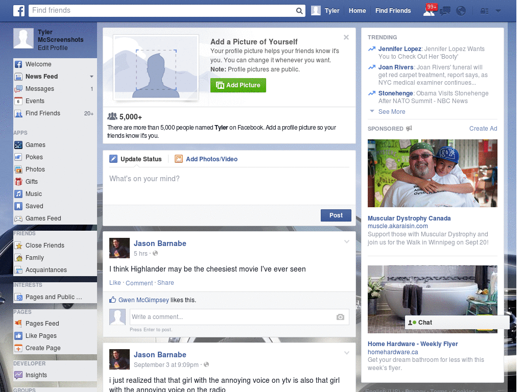This screenshot has height=392, width=523.
Task: View Saved items from the sidebar
Action: coord(35,206)
